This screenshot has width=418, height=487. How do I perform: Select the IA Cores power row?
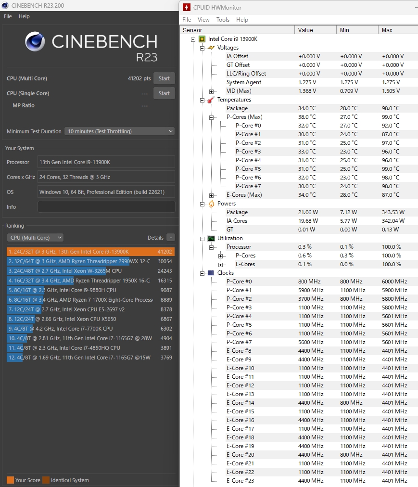coord(322,221)
